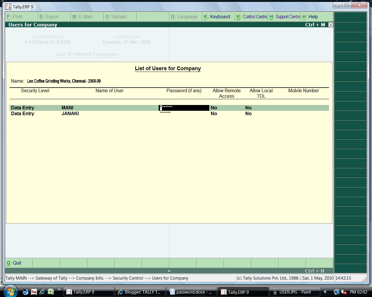Click Security Level column header
Screen dimensions: 372x297
35,91
